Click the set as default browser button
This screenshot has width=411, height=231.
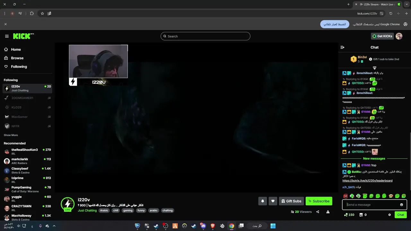tap(335, 24)
